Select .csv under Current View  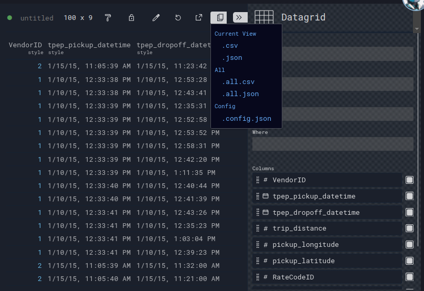(x=230, y=46)
